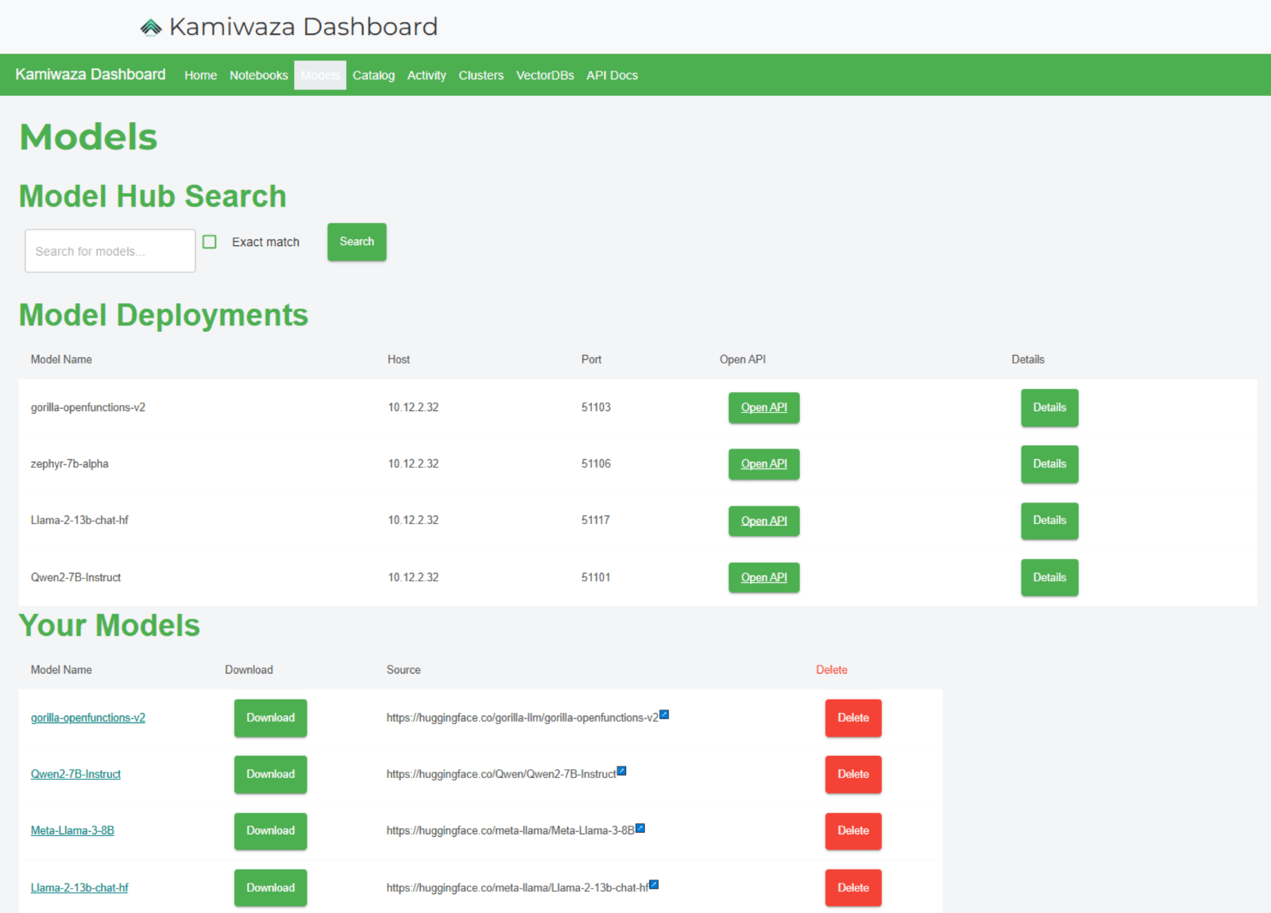This screenshot has height=913, width=1271.
Task: Switch to the Catalog tab
Action: coord(373,75)
